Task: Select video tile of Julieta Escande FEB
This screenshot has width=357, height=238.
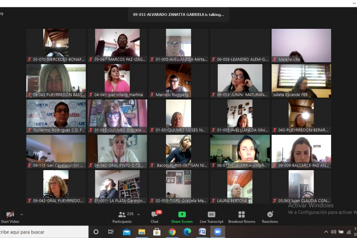Action: (x=301, y=81)
